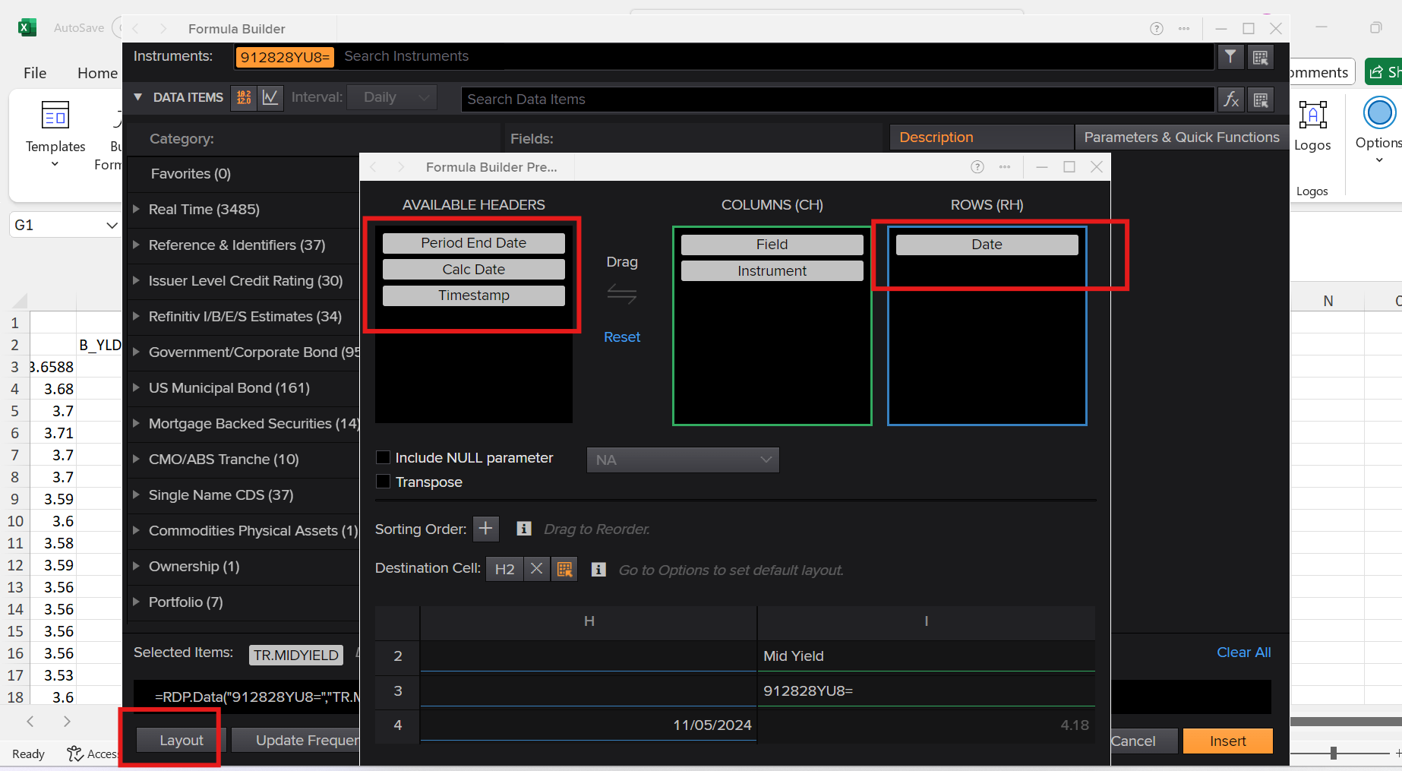The image size is (1402, 771).
Task: Click the Reset link
Action: point(622,337)
